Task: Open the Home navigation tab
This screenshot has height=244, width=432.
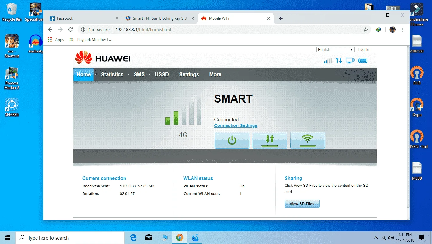Action: pyautogui.click(x=84, y=75)
